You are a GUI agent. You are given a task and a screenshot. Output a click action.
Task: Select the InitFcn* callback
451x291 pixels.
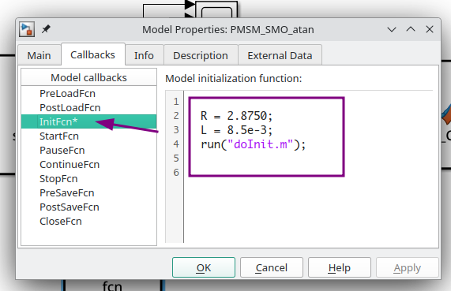coord(89,121)
